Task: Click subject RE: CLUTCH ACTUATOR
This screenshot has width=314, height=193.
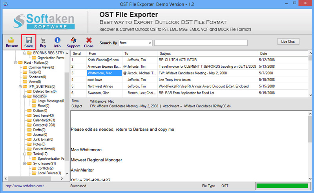Action: point(178,60)
